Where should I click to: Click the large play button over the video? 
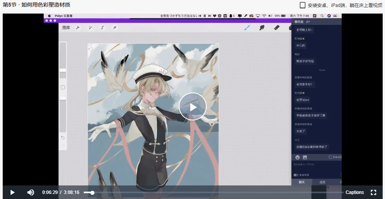(193, 106)
